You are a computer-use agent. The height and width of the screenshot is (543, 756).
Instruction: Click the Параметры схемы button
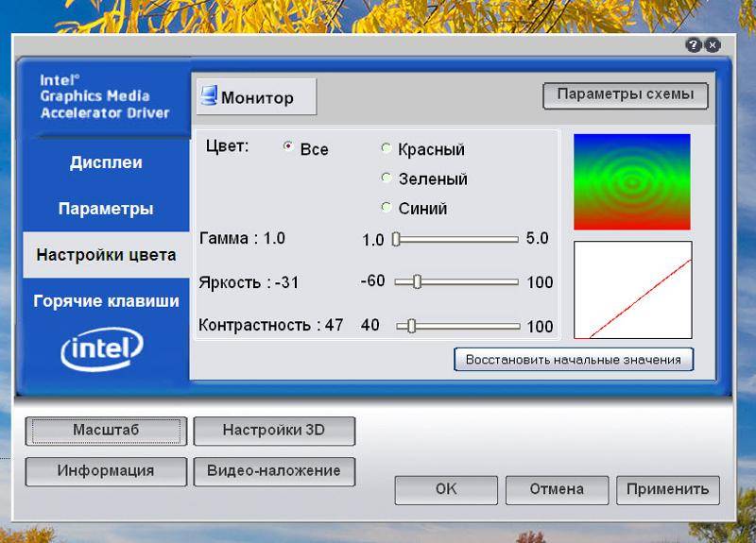tap(626, 95)
